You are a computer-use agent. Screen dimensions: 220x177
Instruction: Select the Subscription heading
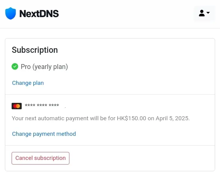[x=35, y=50]
